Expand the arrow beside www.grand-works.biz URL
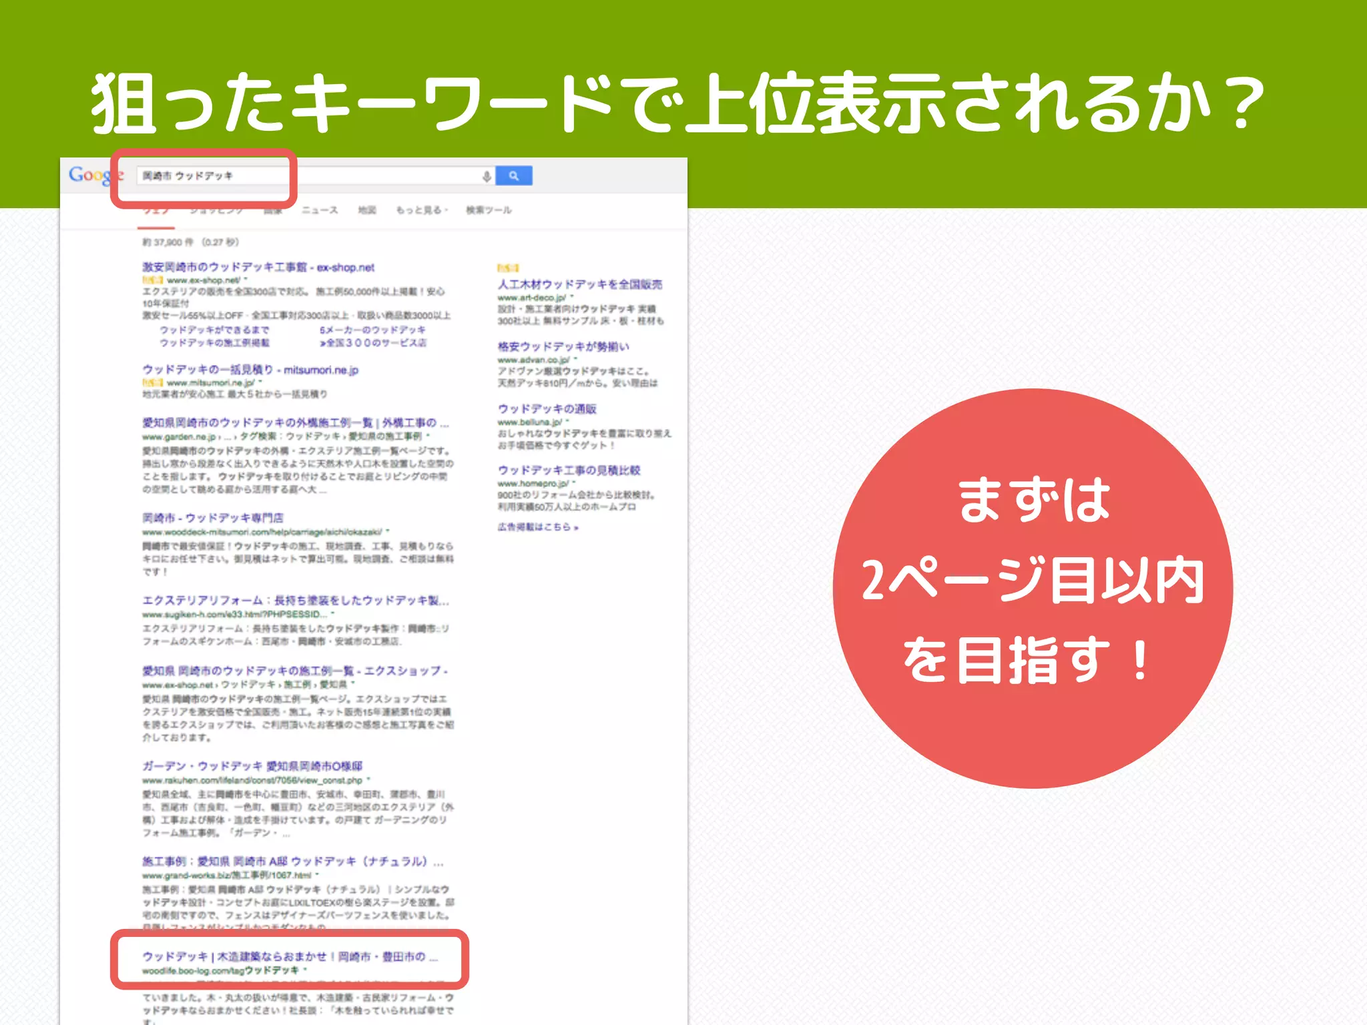 pos(318,875)
